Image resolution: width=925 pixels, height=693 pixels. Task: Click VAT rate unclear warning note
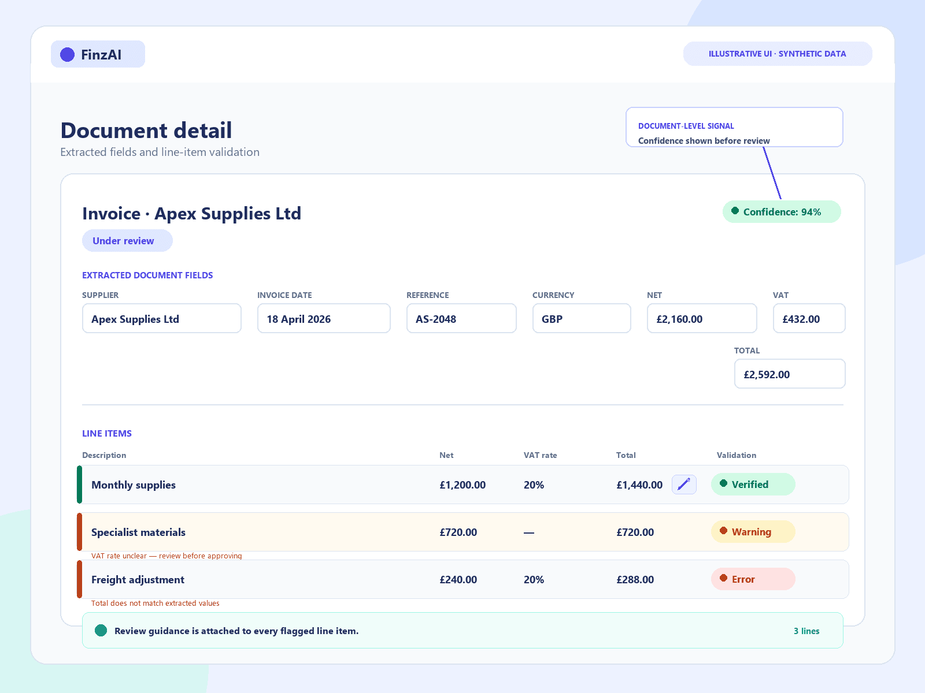166,556
